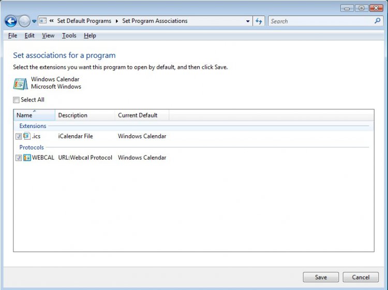Open the Help menu
This screenshot has height=290, width=388.
[90, 36]
